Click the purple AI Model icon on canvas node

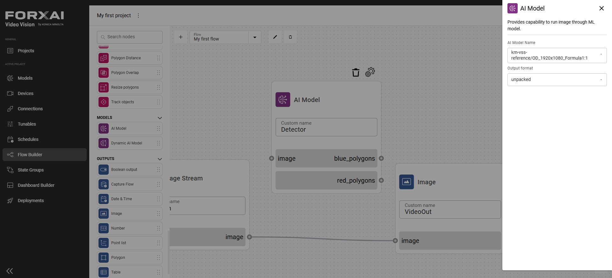[283, 100]
